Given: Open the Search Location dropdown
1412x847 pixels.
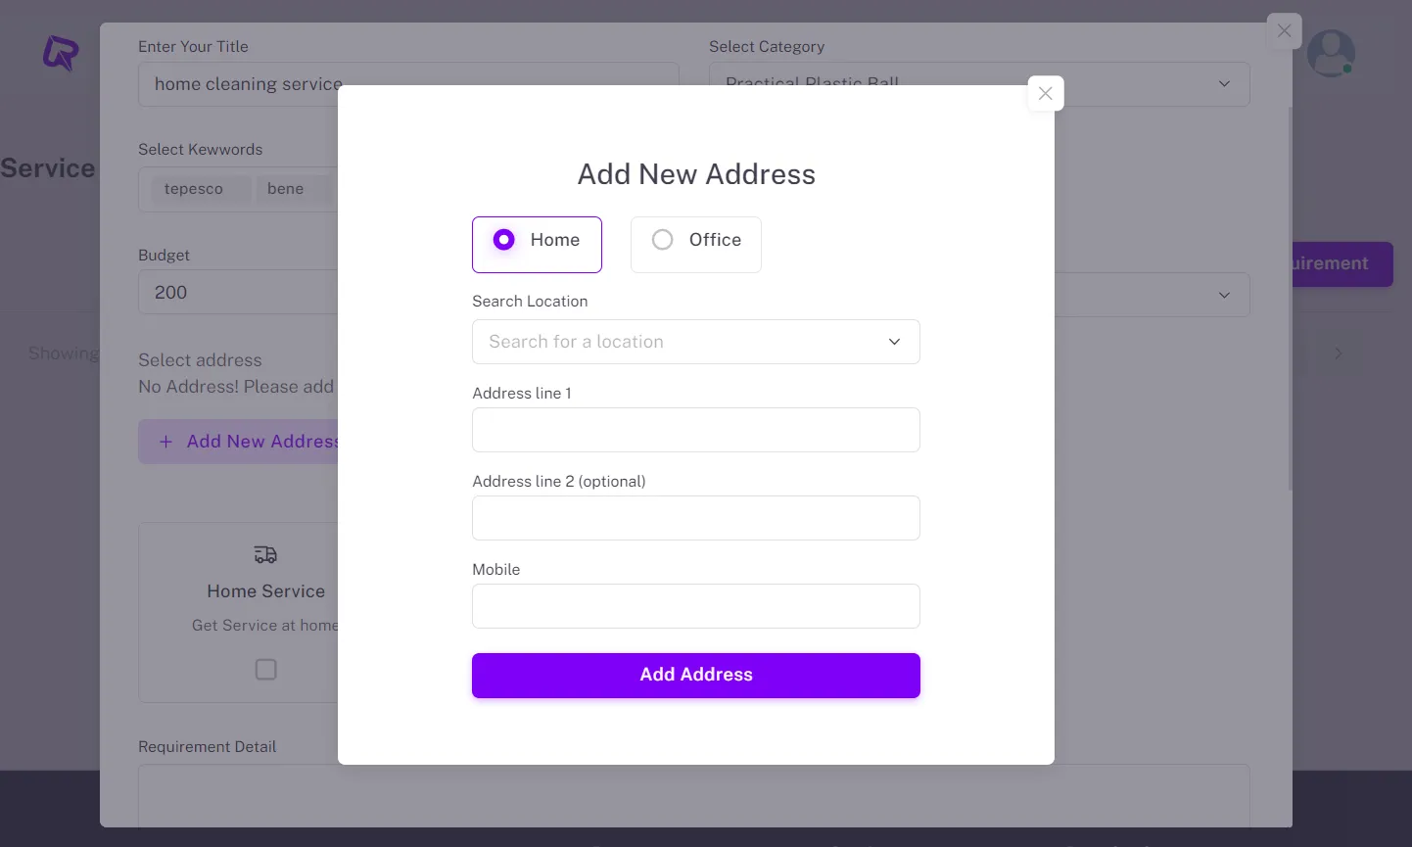Looking at the screenshot, I should coord(695,342).
